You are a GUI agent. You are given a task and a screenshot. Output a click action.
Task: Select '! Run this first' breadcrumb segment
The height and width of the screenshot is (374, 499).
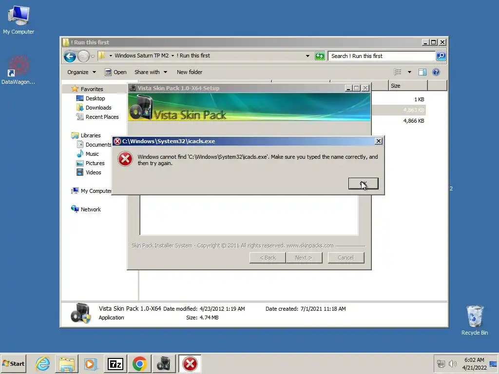(x=193, y=56)
